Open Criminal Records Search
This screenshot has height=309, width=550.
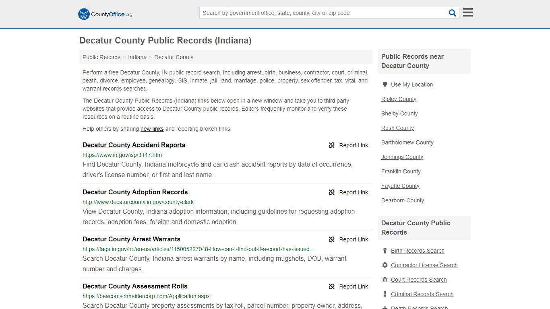pos(422,294)
